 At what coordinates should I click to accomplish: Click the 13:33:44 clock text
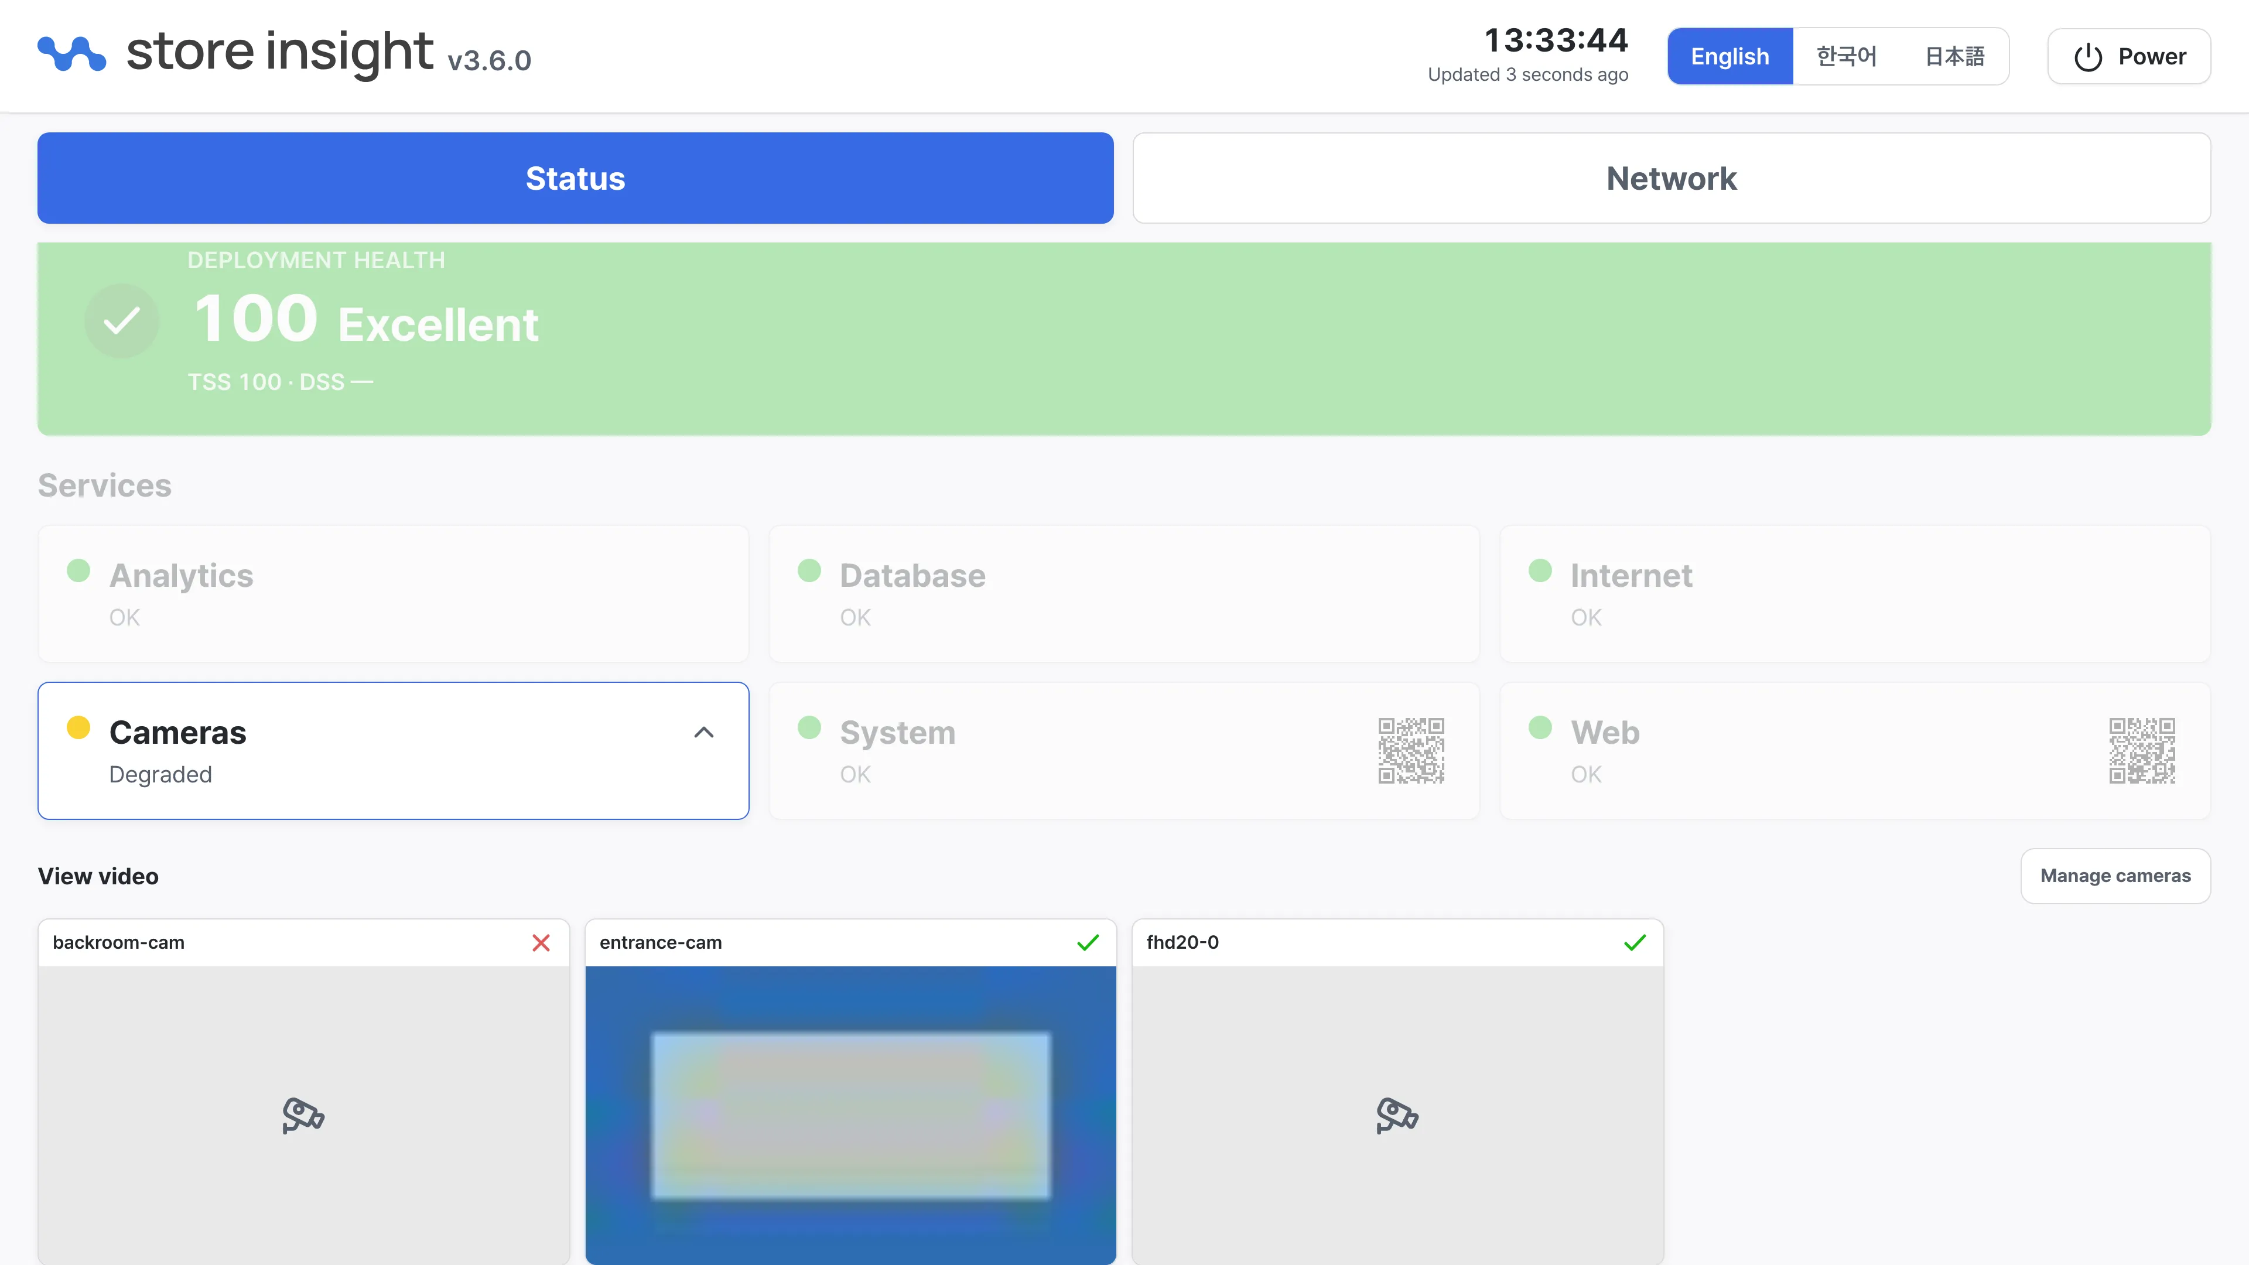pyautogui.click(x=1556, y=40)
